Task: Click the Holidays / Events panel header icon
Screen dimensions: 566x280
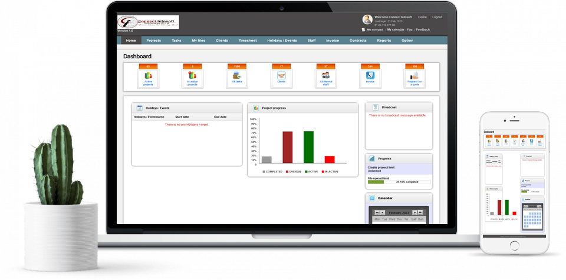Action: coord(139,108)
